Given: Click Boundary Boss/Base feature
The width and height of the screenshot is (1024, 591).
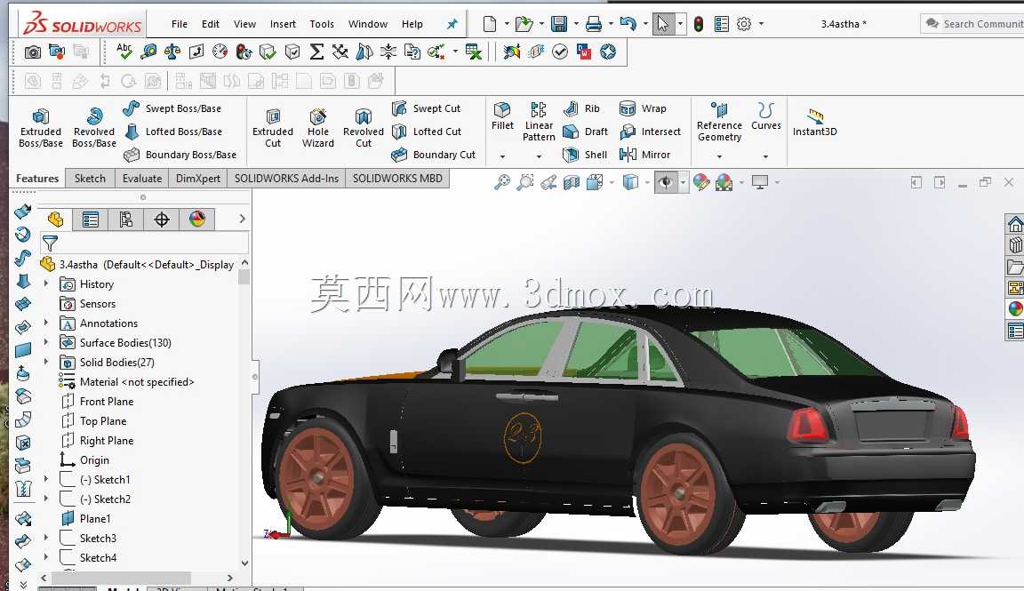Looking at the screenshot, I should (x=180, y=155).
